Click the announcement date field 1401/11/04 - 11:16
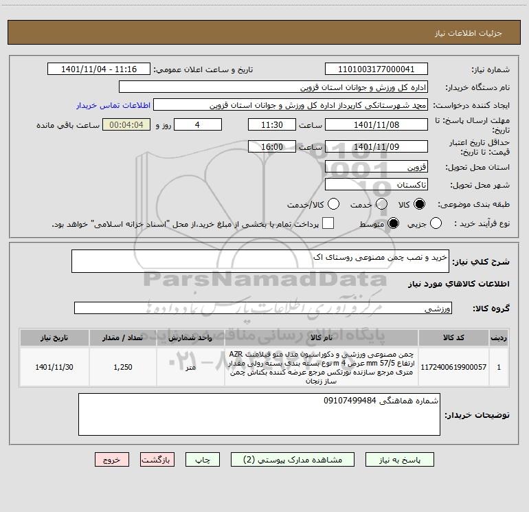Viewport: 529px width, 512px height. click(x=99, y=69)
